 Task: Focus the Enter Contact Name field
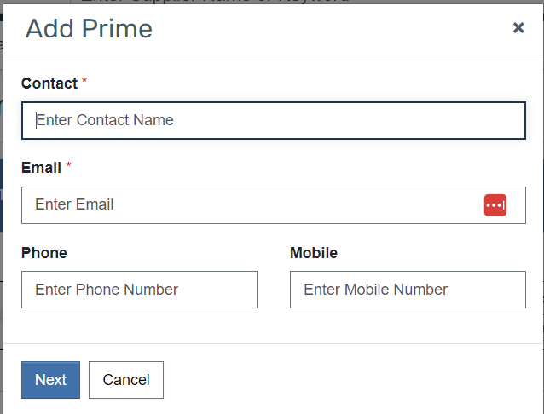[274, 120]
